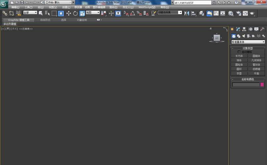Toggle the Angle Snap icon
267x165 pixels.
pyautogui.click(x=133, y=13)
